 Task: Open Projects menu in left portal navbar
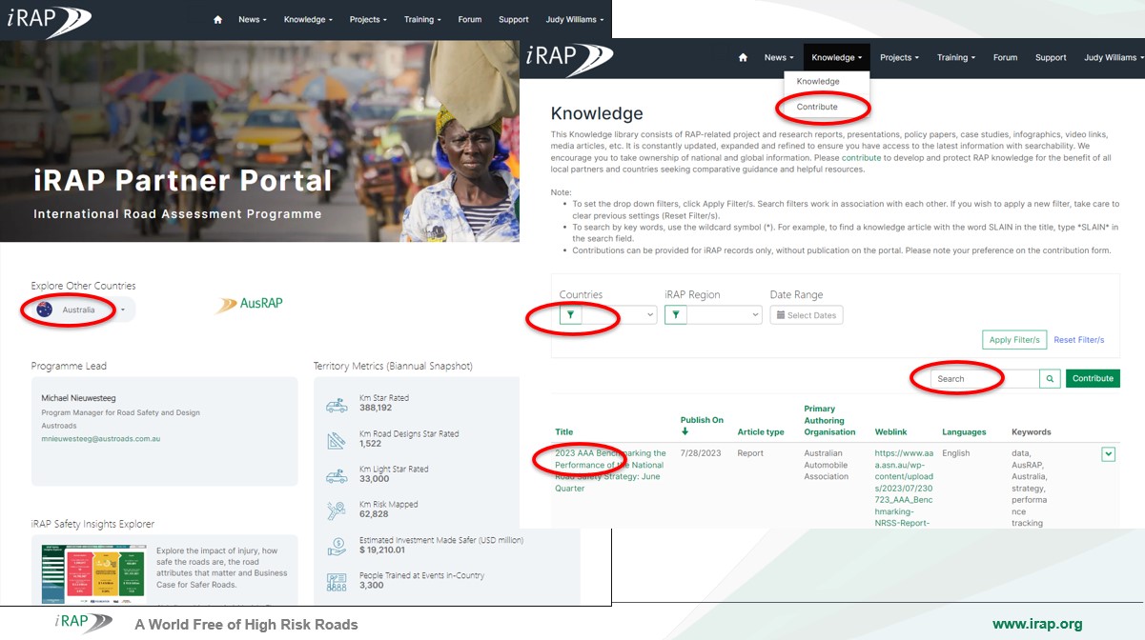click(x=368, y=19)
